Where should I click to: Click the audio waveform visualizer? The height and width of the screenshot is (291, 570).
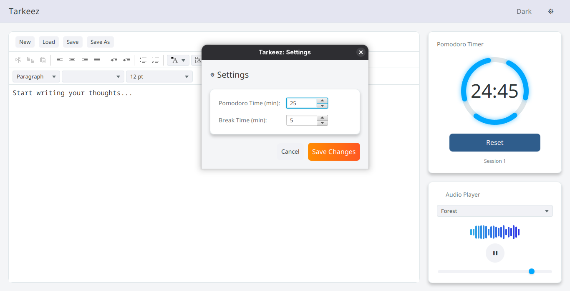coord(495,232)
